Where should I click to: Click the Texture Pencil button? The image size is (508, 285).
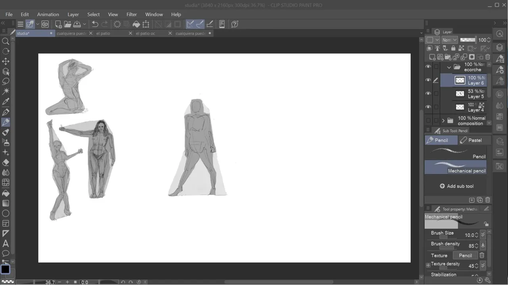tap(465, 255)
